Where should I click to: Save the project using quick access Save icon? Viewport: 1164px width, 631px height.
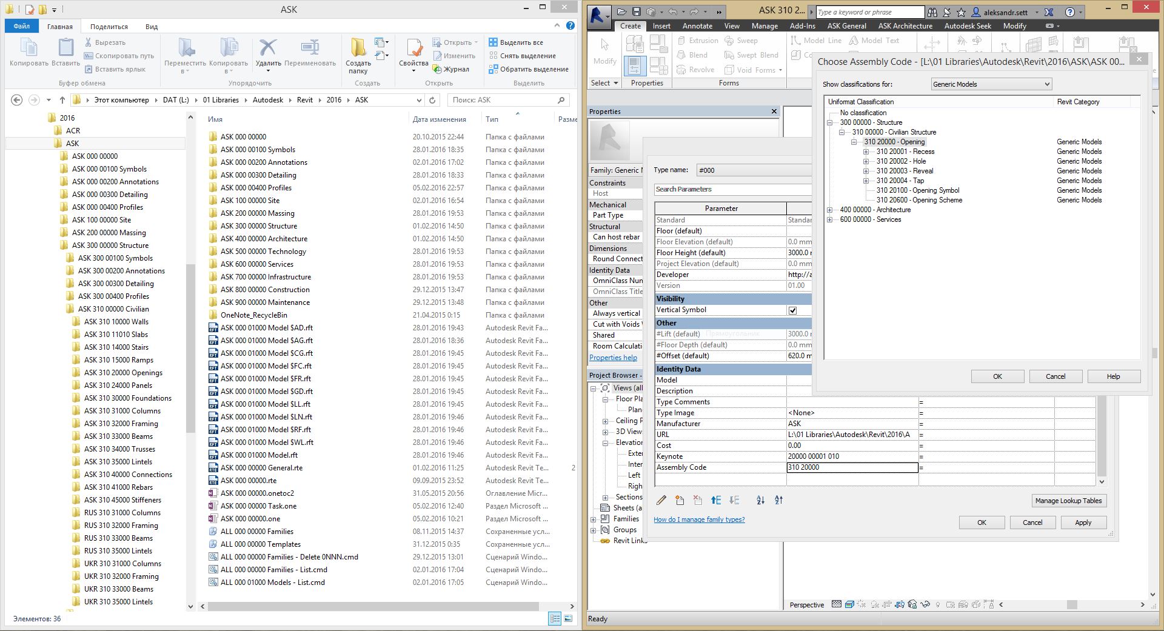click(x=636, y=12)
